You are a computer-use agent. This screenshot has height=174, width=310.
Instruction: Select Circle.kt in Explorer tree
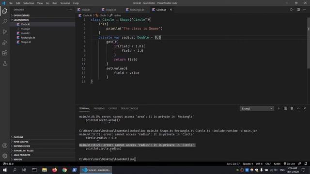[x=43, y=24]
